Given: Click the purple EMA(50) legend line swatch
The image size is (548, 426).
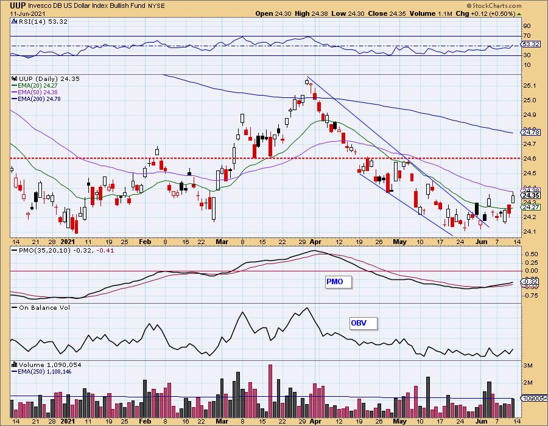Looking at the screenshot, I should [x=15, y=92].
